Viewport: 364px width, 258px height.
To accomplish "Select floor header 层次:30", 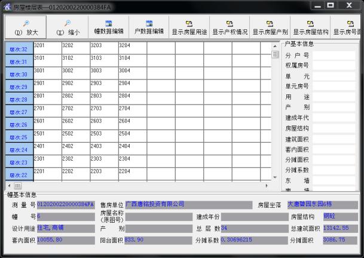I will 19,73.
